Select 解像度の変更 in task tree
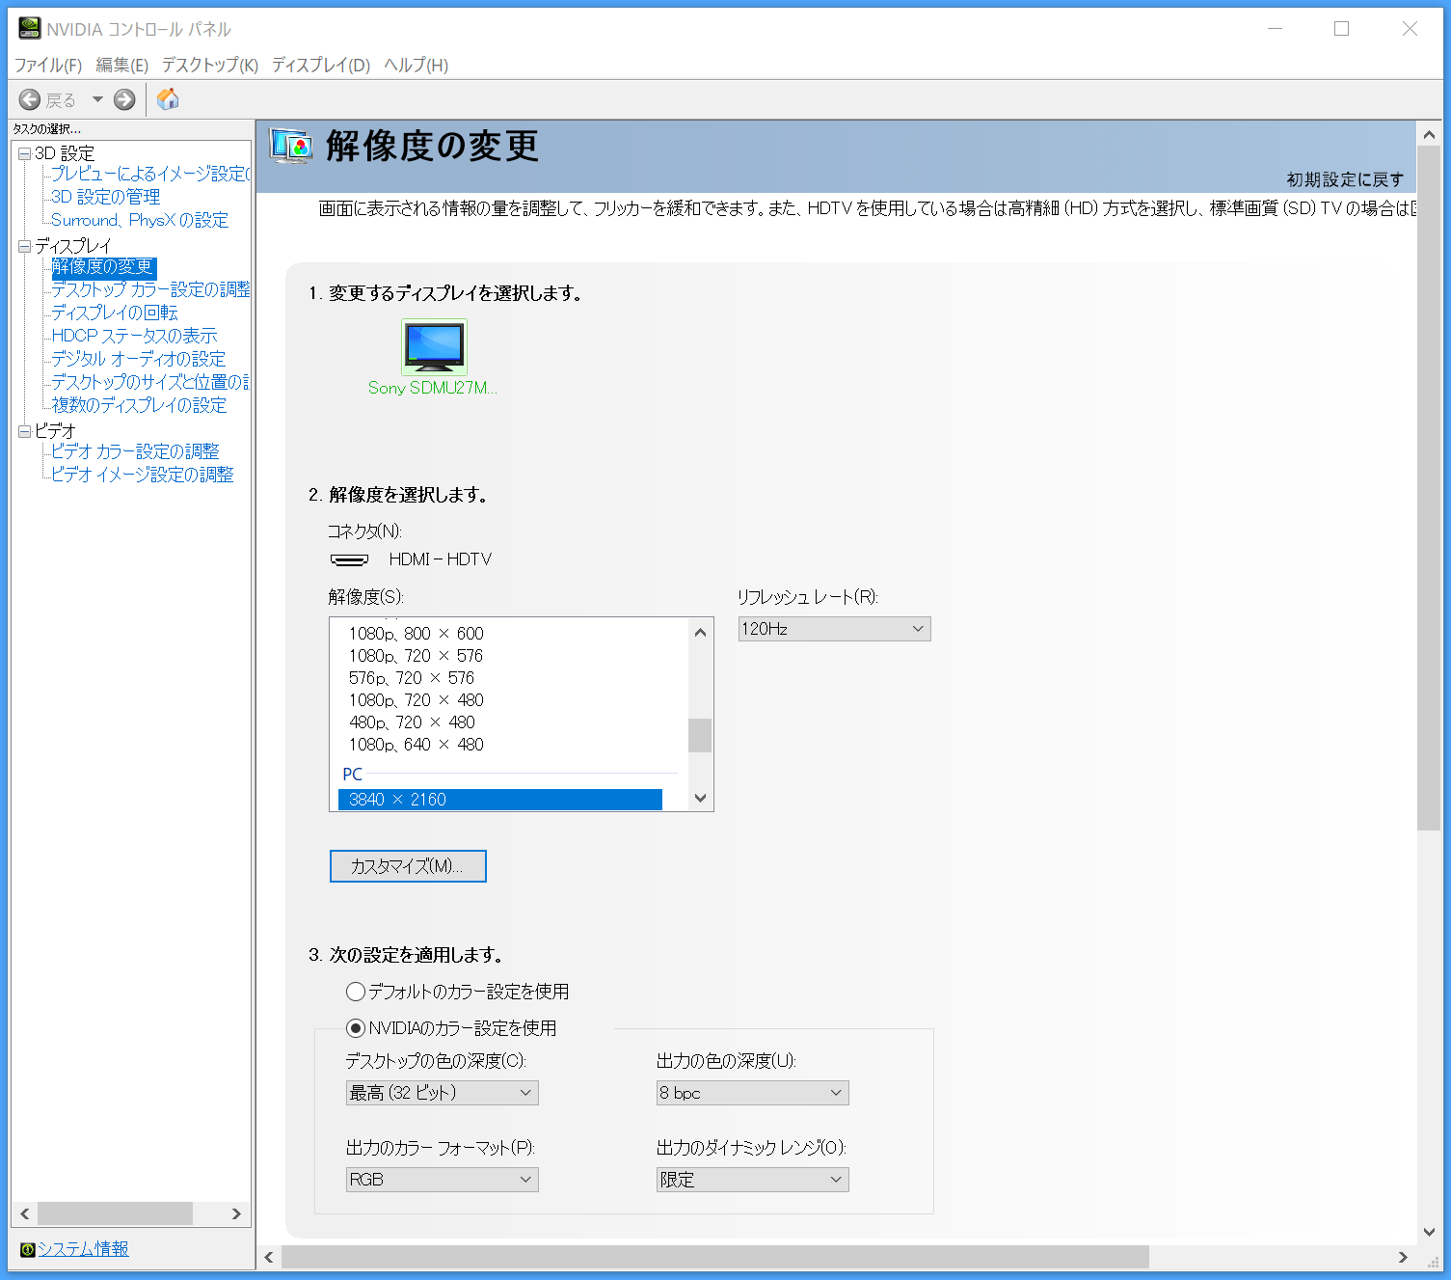 point(103,266)
